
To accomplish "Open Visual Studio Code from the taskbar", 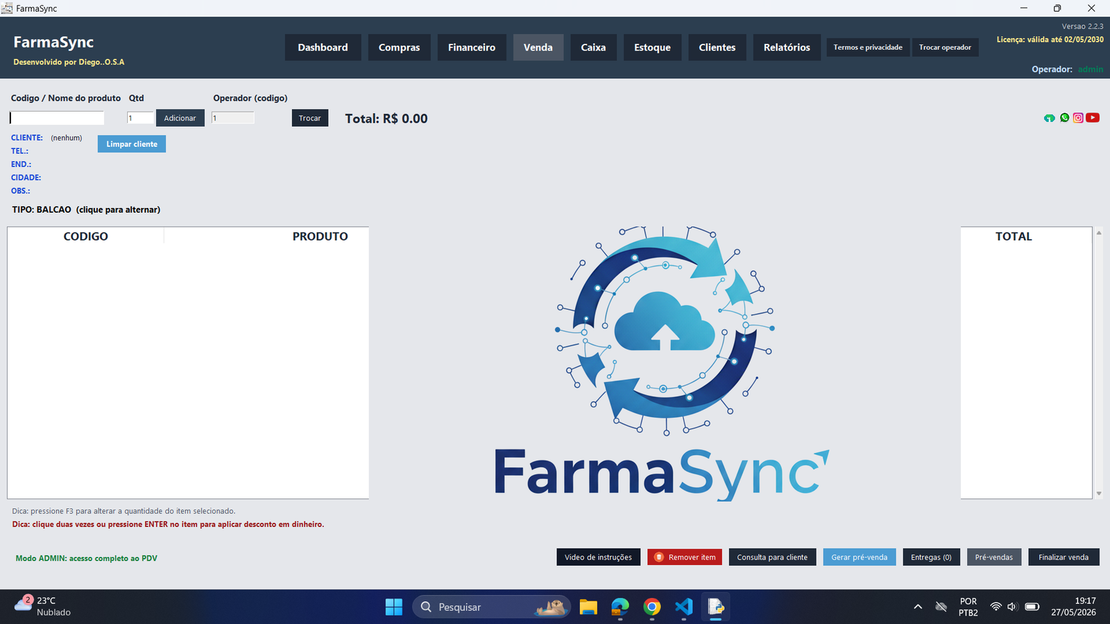I will pyautogui.click(x=684, y=607).
